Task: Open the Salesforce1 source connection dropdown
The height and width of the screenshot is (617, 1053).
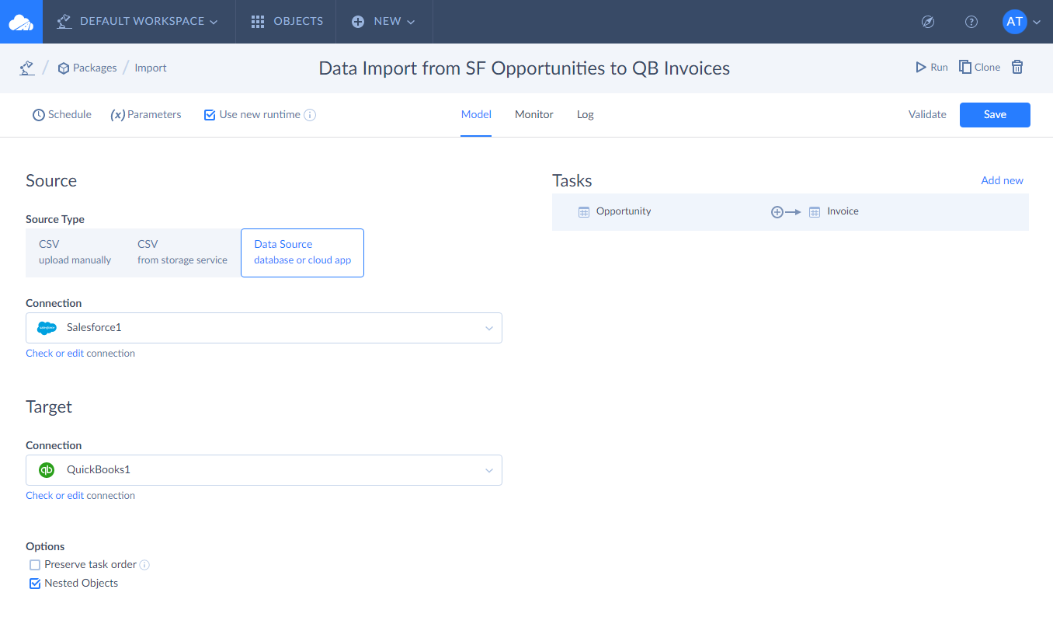Action: click(264, 328)
